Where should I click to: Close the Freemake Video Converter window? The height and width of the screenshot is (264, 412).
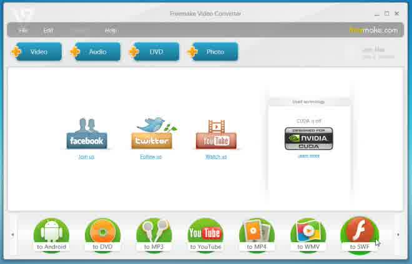point(397,13)
